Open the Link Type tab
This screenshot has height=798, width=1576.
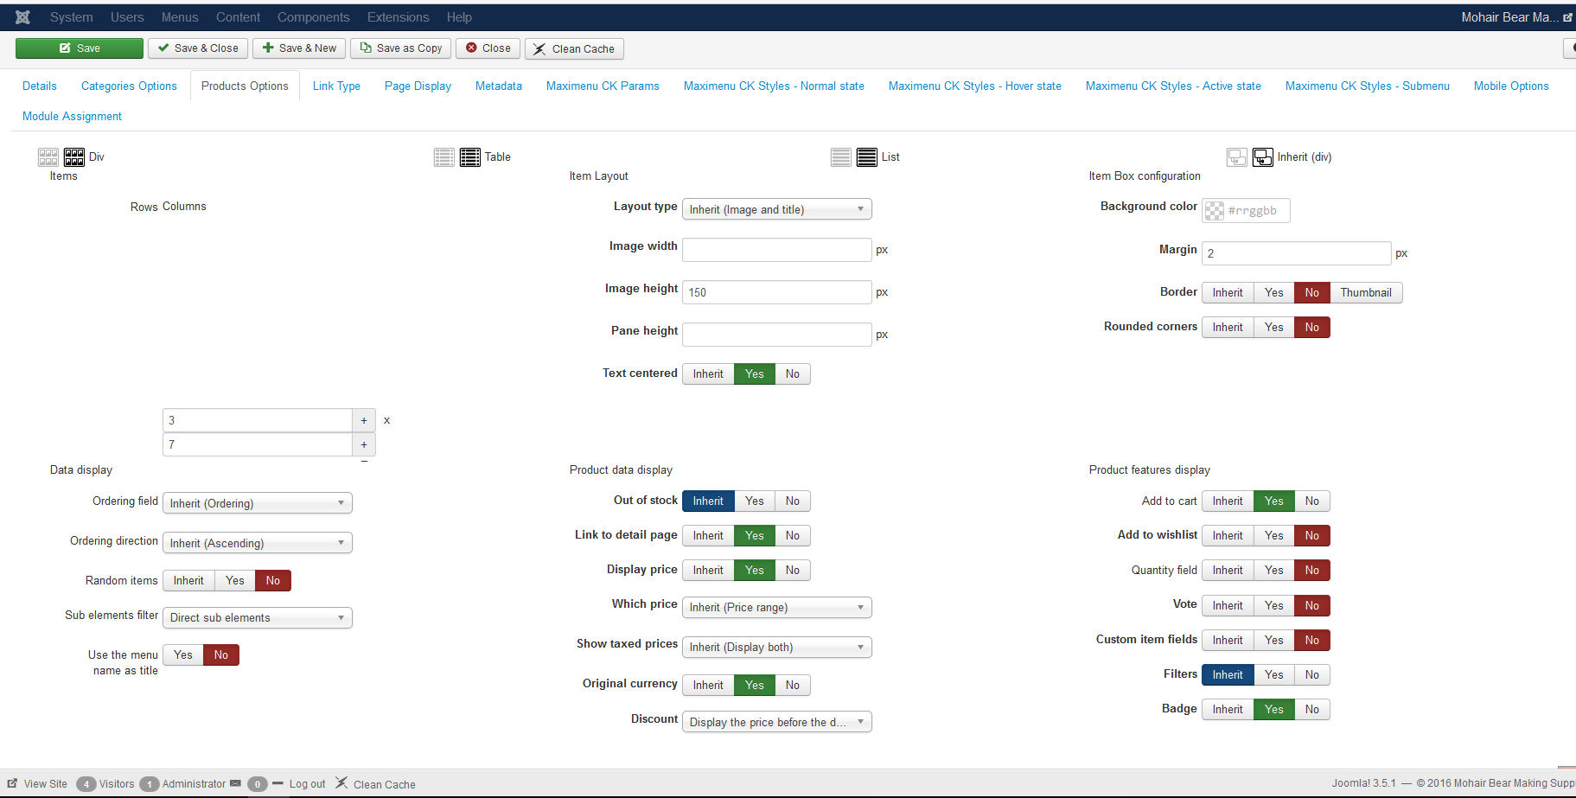[336, 86]
